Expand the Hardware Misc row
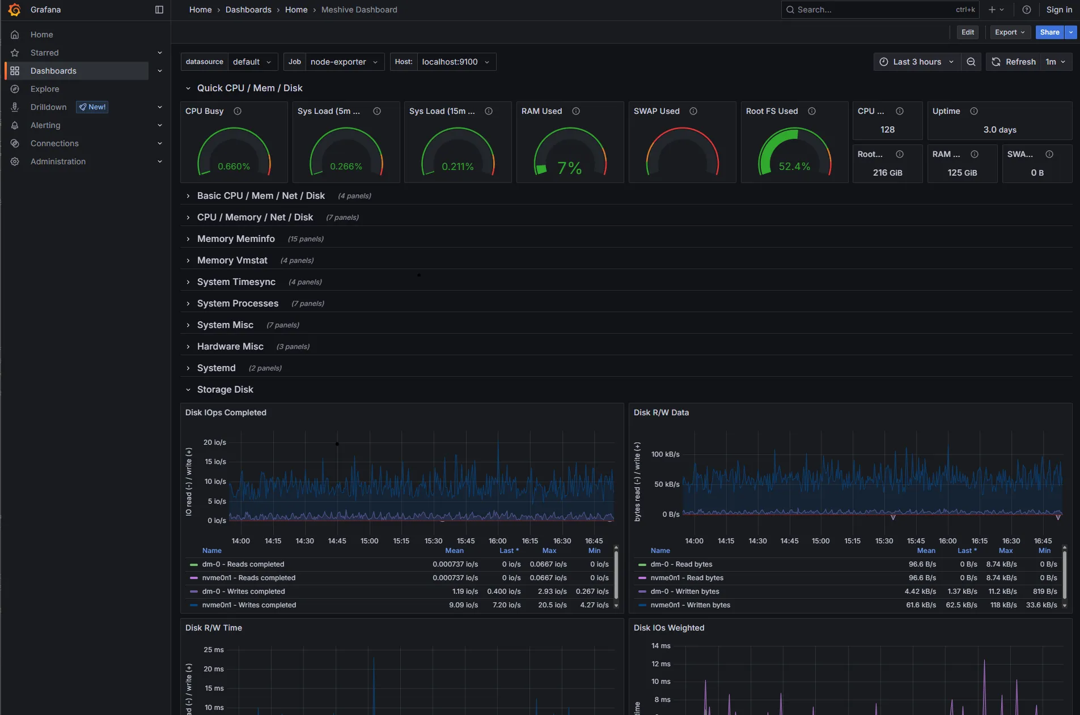Screen dimensions: 1080x715 click(x=230, y=346)
